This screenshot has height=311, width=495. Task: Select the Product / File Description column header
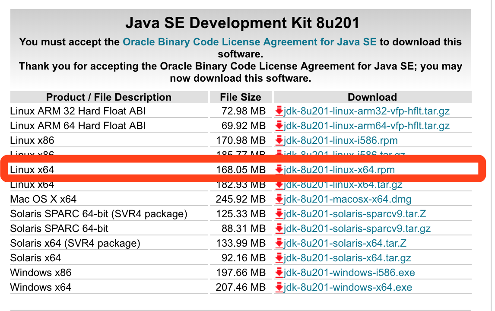pyautogui.click(x=109, y=97)
